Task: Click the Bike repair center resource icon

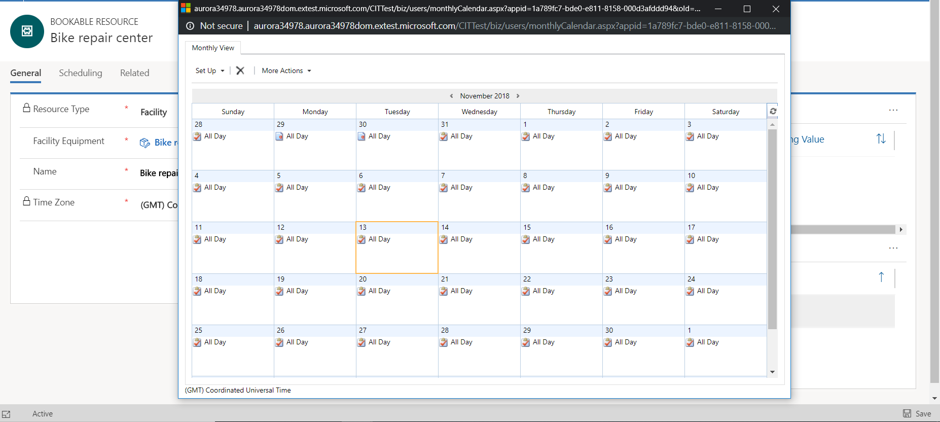Action: pyautogui.click(x=27, y=31)
